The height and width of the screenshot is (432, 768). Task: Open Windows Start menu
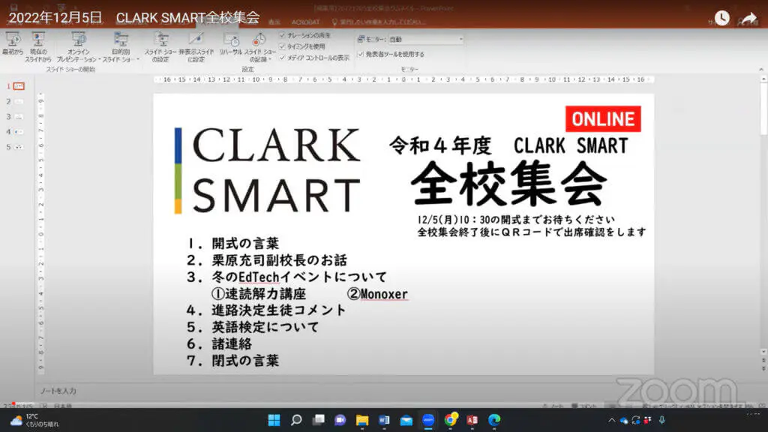pos(274,420)
